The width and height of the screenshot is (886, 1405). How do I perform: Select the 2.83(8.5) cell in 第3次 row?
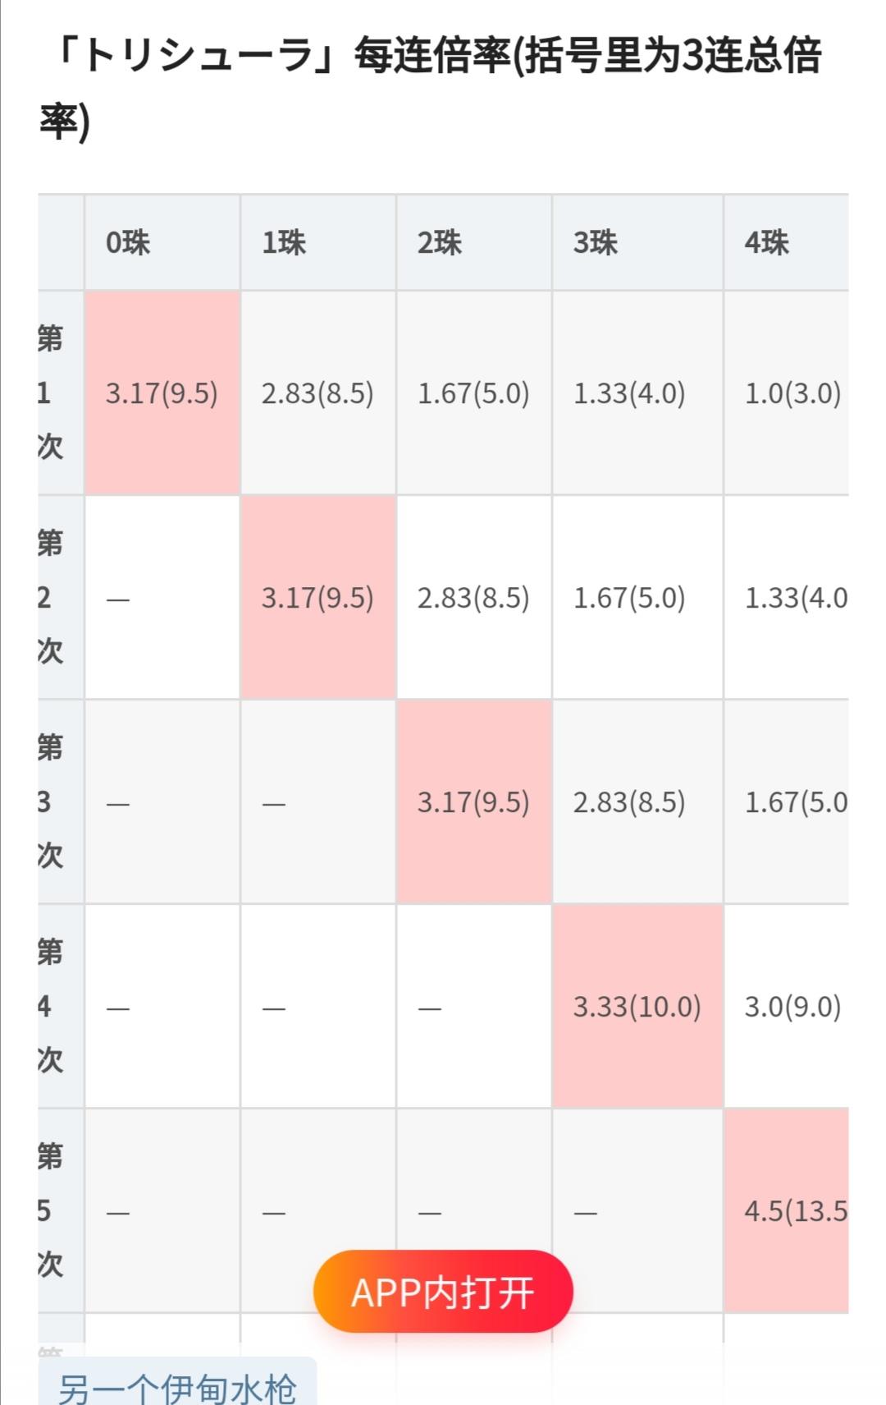(637, 801)
